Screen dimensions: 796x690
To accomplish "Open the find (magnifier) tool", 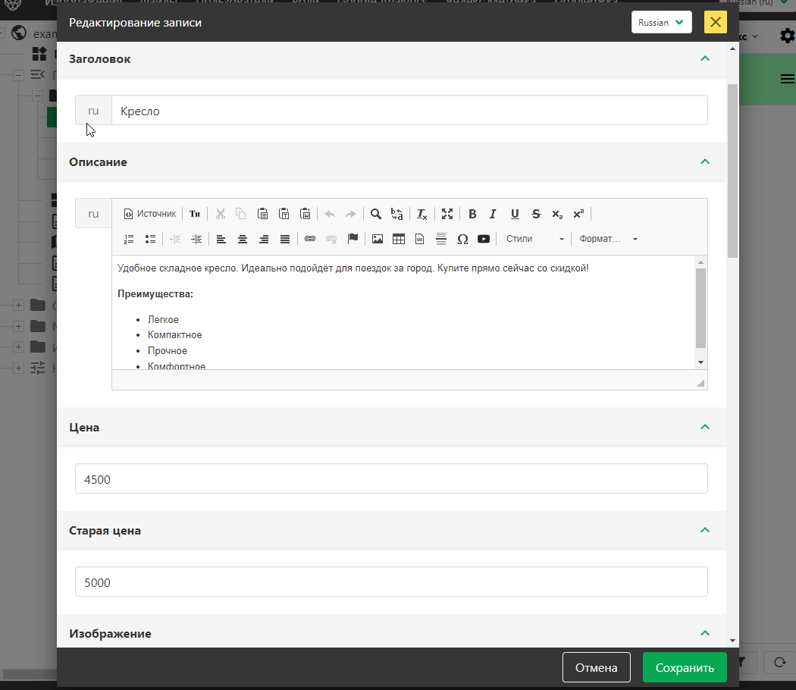I will 375,214.
